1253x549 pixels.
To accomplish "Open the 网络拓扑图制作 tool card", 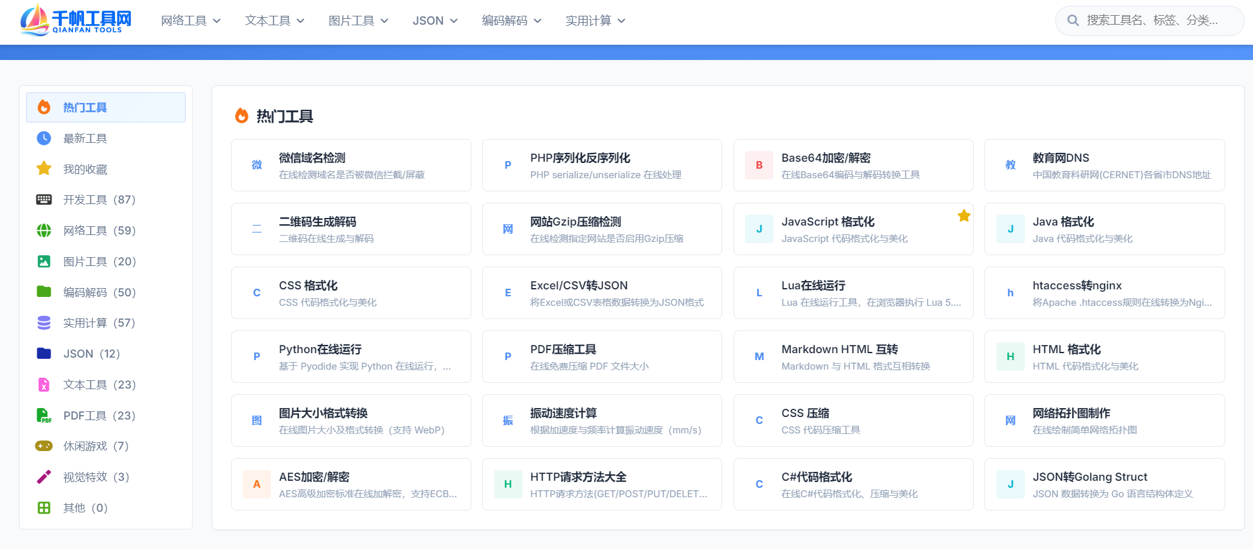I will coord(1105,421).
